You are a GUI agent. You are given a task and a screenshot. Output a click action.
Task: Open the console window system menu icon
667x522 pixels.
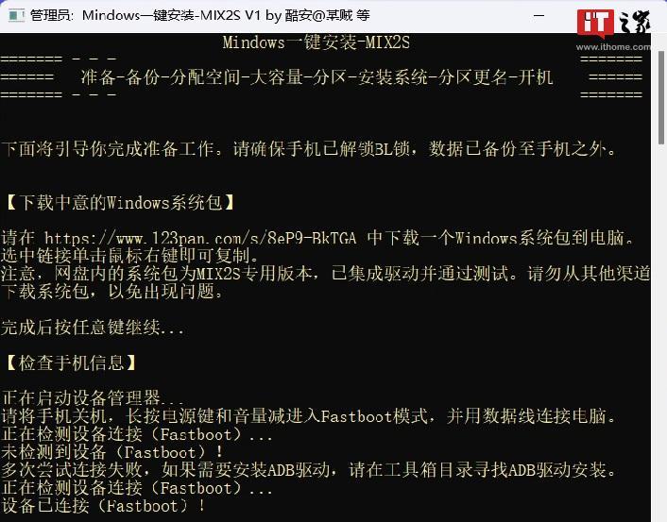point(16,16)
